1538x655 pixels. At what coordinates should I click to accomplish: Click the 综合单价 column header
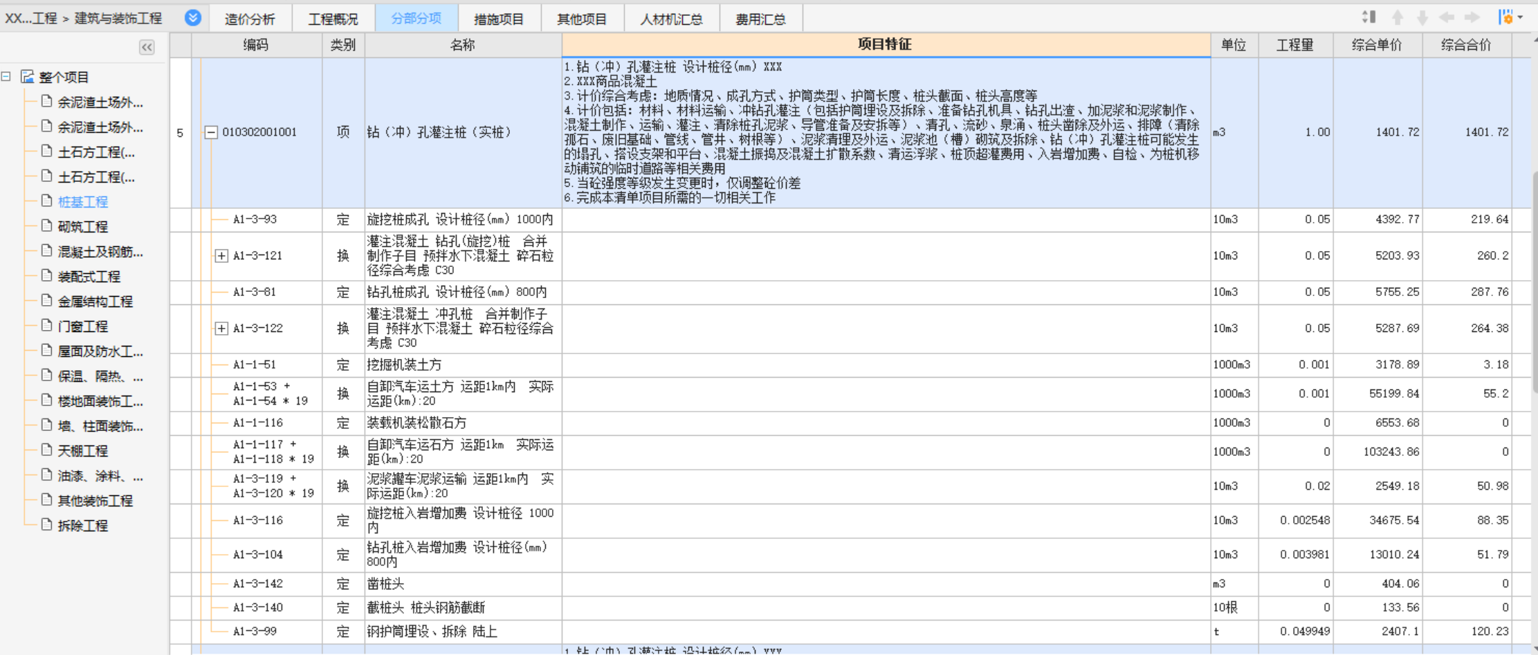click(1377, 45)
